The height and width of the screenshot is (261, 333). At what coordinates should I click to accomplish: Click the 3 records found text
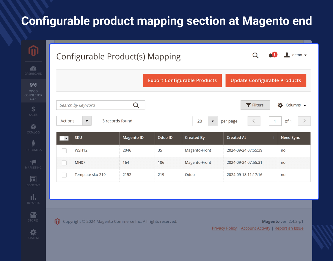pyautogui.click(x=117, y=121)
